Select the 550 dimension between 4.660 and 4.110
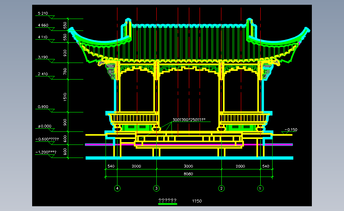 (x=65, y=37)
